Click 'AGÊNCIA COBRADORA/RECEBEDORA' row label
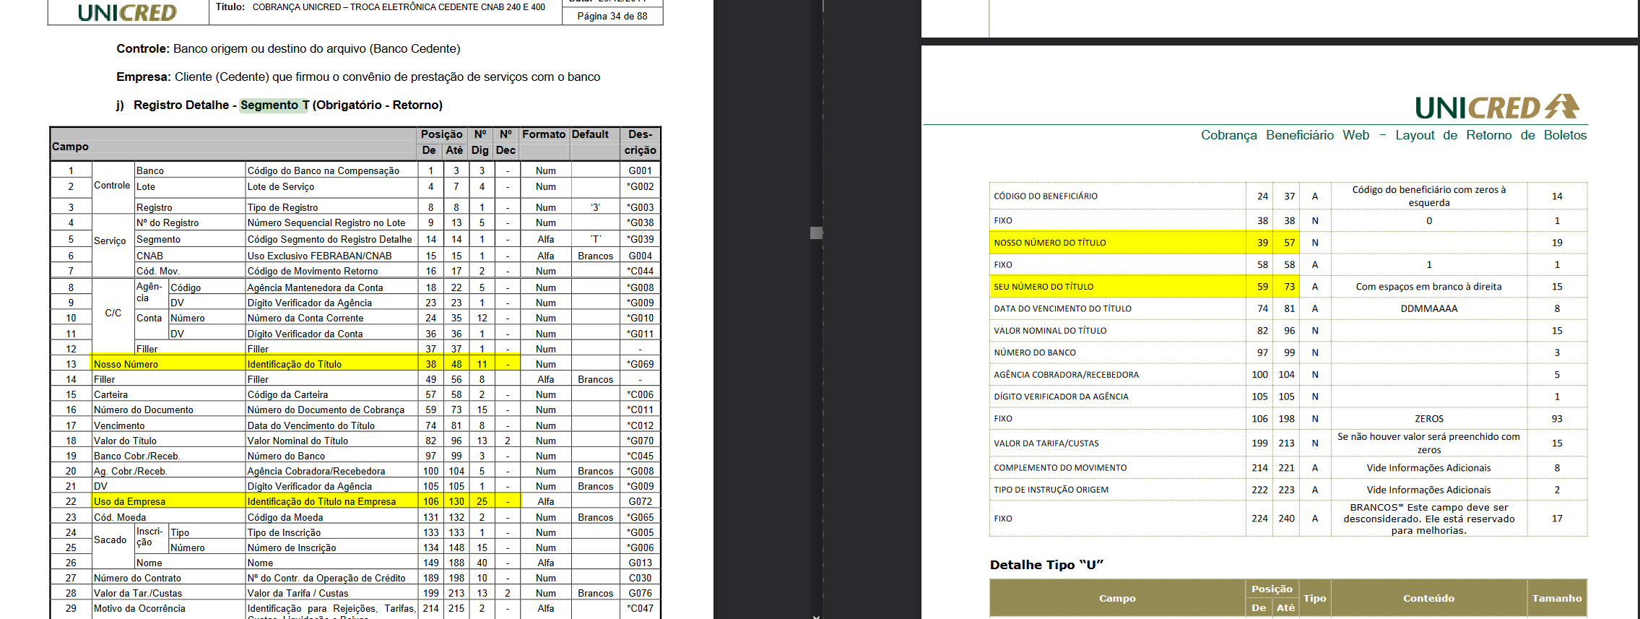The image size is (1640, 619). click(x=1066, y=375)
